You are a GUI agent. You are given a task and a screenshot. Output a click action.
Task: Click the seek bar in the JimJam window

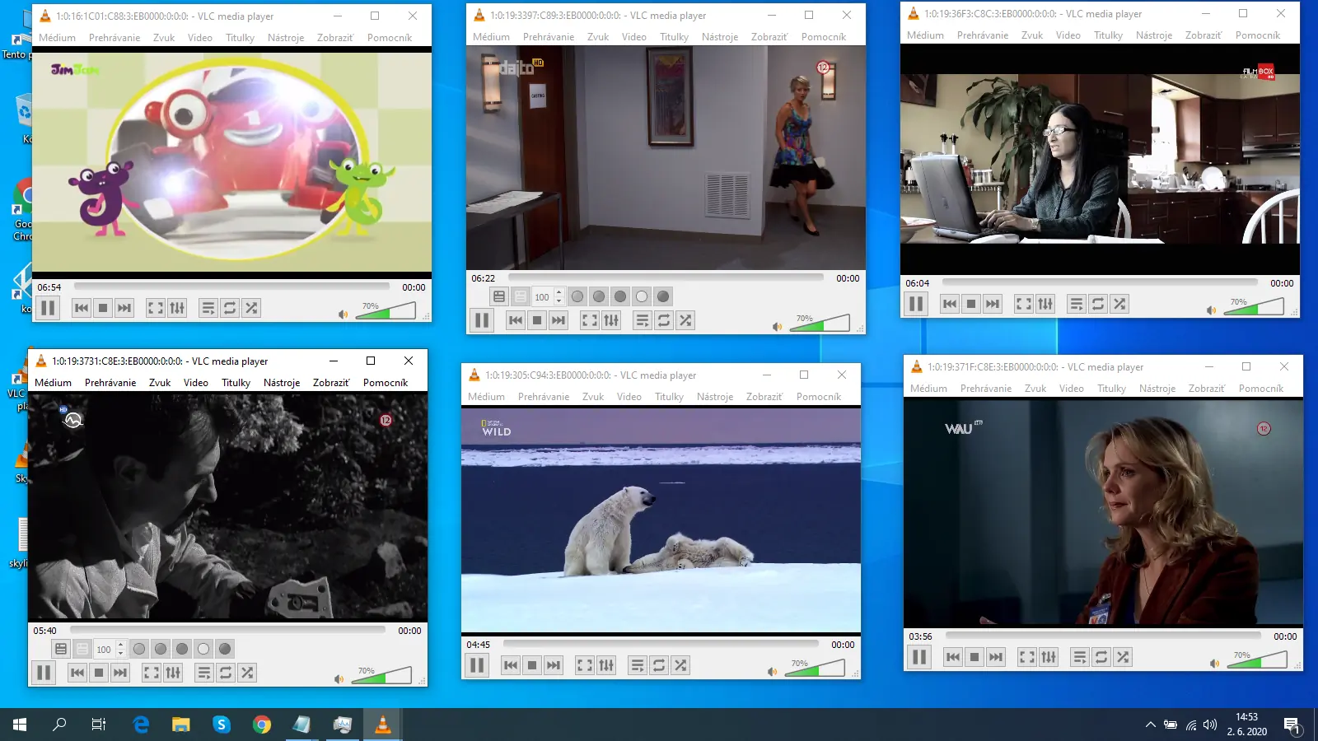(231, 287)
